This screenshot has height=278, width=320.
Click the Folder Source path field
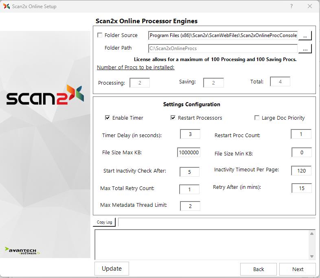(x=223, y=35)
